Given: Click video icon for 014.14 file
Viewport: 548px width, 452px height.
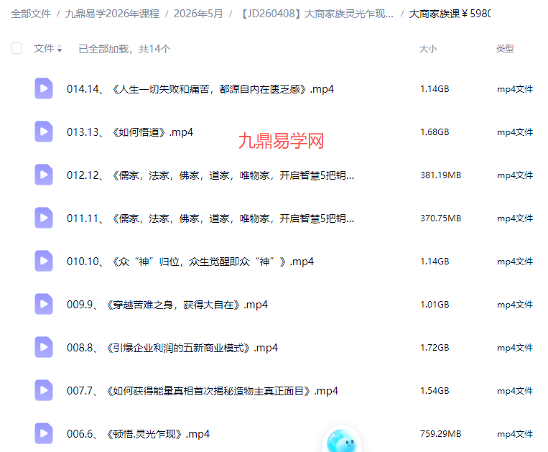Looking at the screenshot, I should pyautogui.click(x=44, y=89).
